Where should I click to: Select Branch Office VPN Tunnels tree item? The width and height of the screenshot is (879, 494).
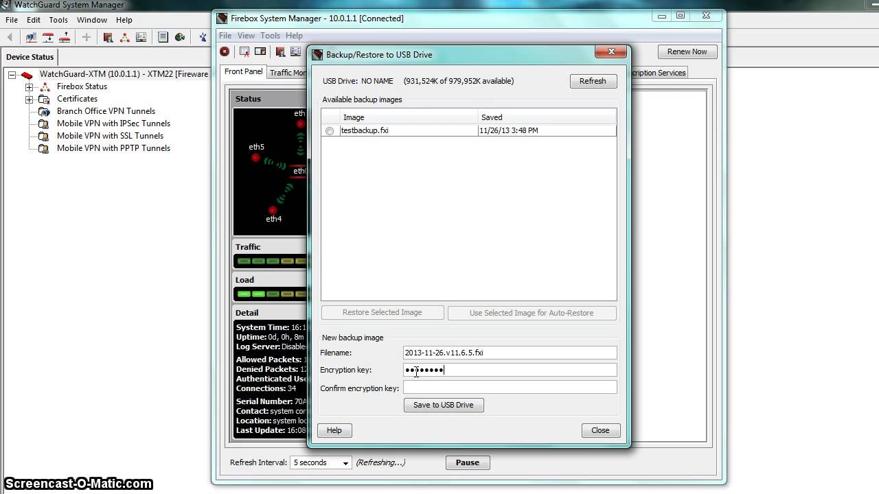pos(106,111)
